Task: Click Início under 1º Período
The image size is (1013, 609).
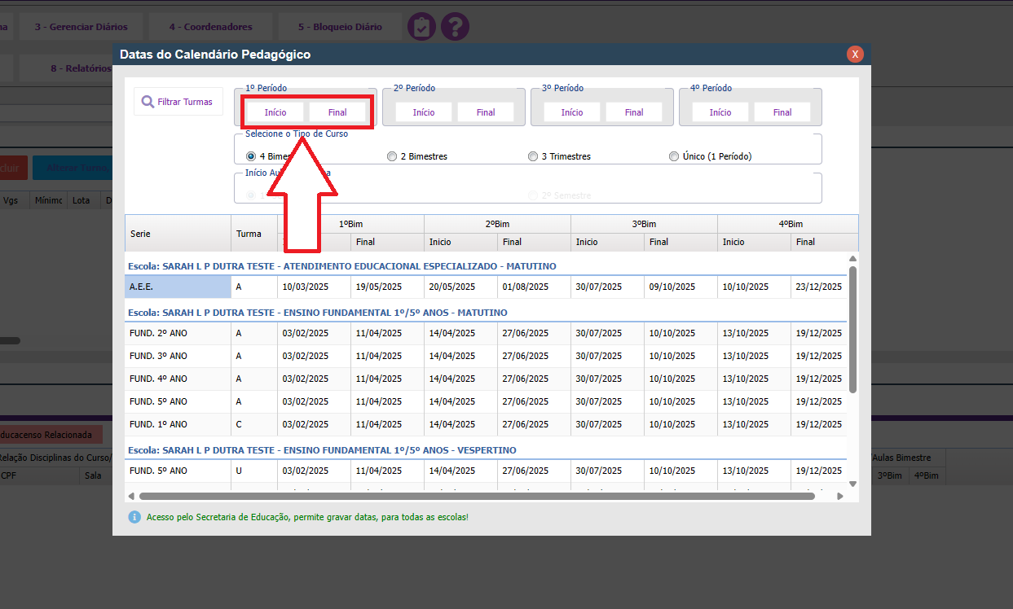Action: click(275, 112)
